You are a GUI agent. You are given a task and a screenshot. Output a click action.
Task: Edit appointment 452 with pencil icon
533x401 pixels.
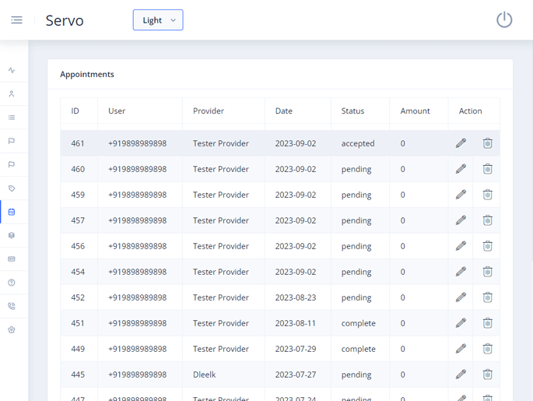461,297
